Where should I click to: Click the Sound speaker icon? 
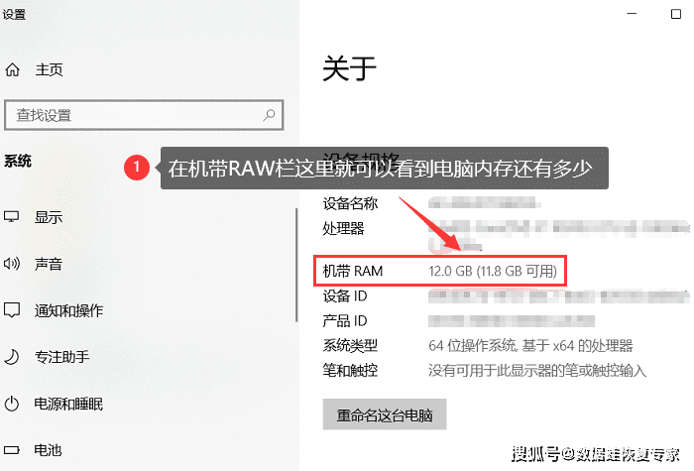[x=12, y=264]
